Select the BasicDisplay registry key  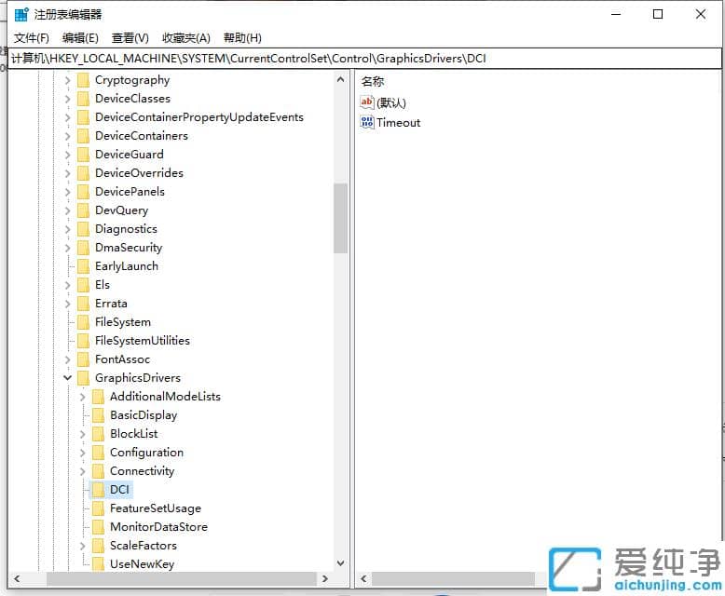pos(143,415)
